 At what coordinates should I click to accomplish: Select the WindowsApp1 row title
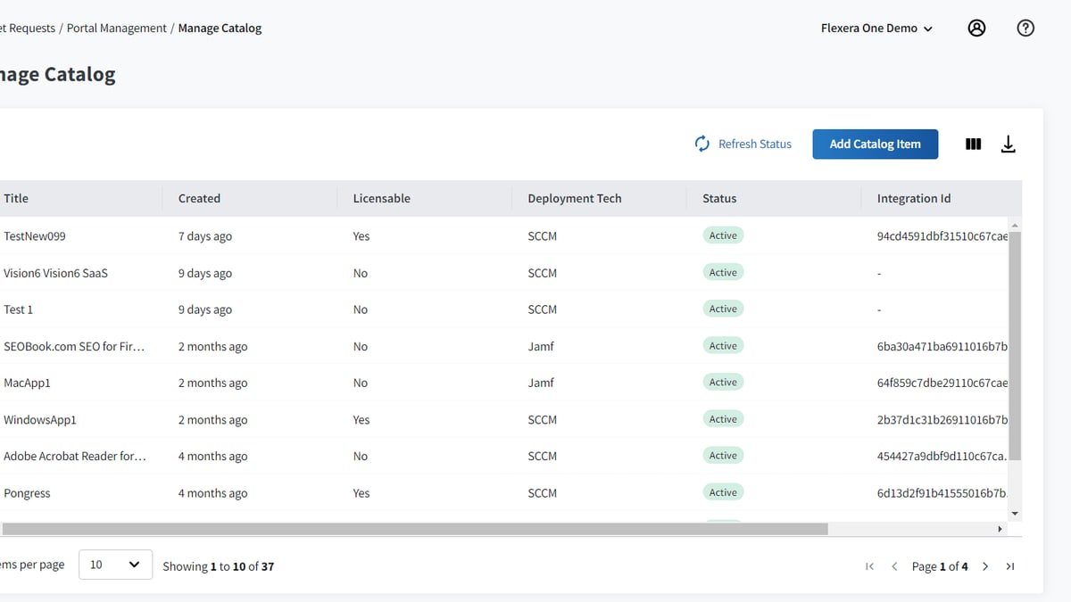coord(40,419)
